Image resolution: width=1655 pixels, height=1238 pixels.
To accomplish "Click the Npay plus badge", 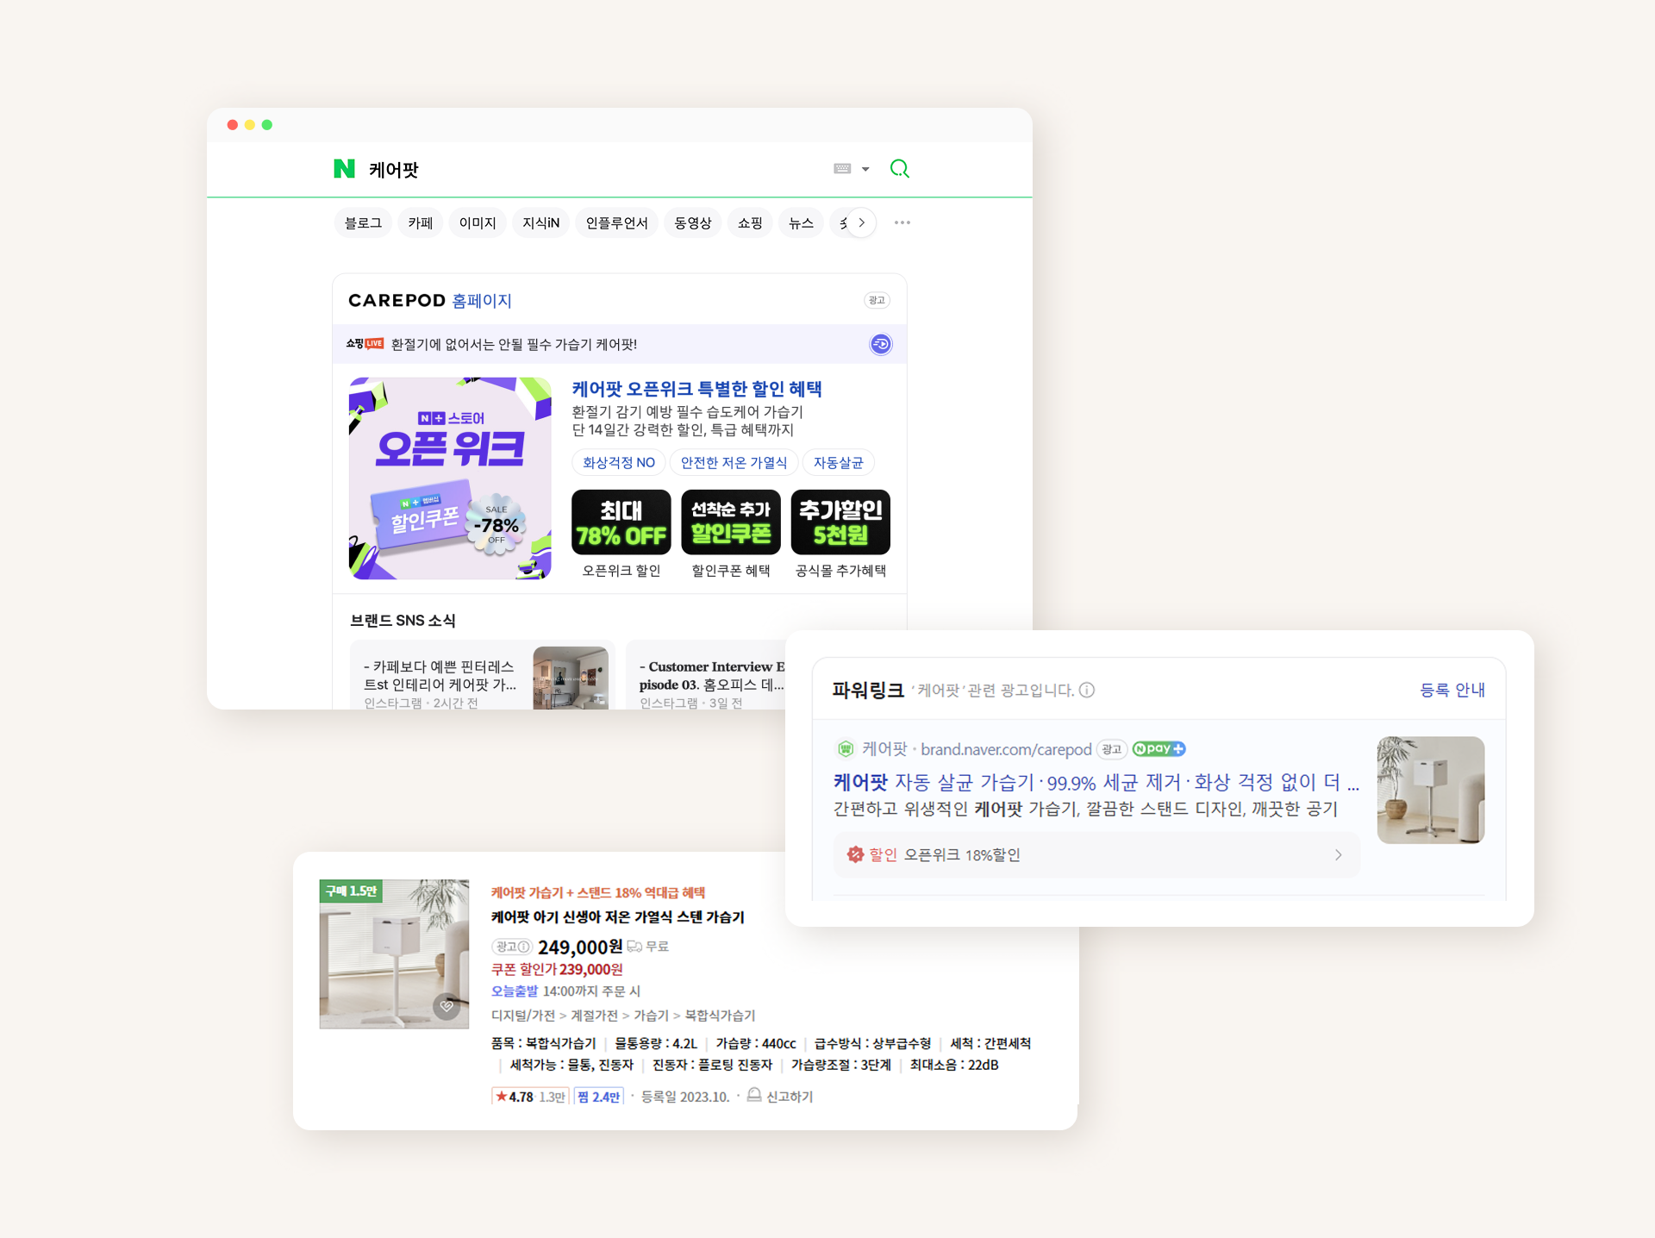I will pyautogui.click(x=1158, y=748).
